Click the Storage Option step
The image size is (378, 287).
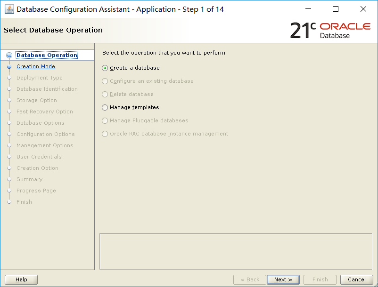point(37,100)
